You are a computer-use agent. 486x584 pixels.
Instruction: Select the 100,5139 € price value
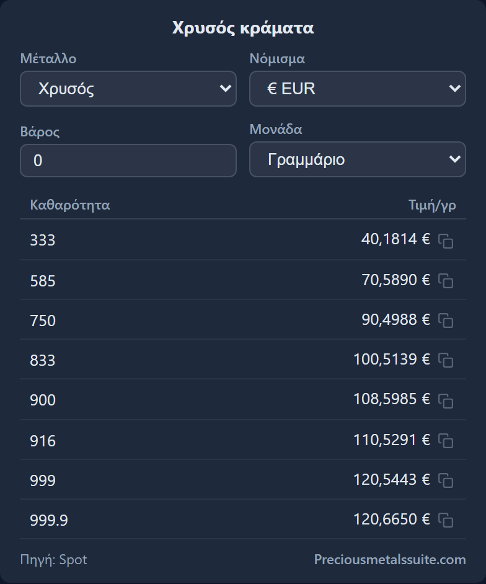coord(391,360)
